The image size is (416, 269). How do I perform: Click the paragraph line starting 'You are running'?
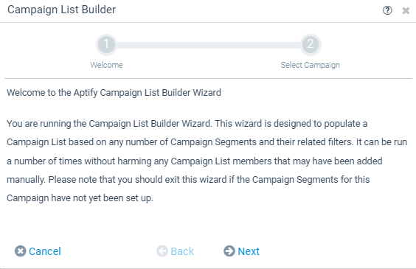click(x=187, y=124)
